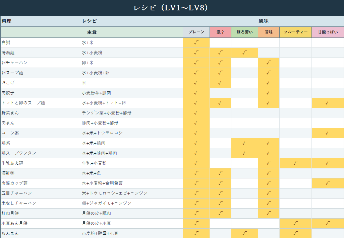344x238 pixels.
Task: Click the プレーン flavor header
Action: pyautogui.click(x=196, y=32)
